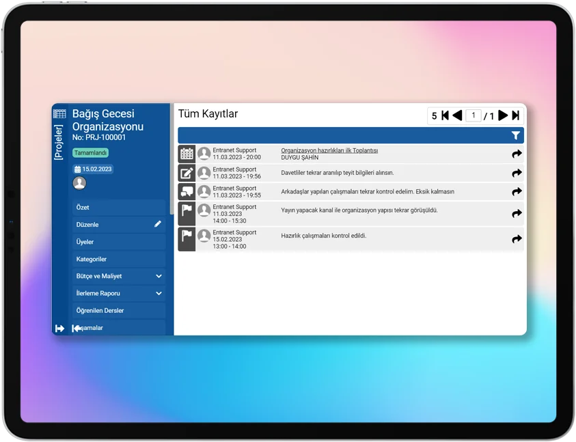Viewport: 576px width, 442px height.
Task: Click the calendar icon on the meeting record
Action: (187, 154)
